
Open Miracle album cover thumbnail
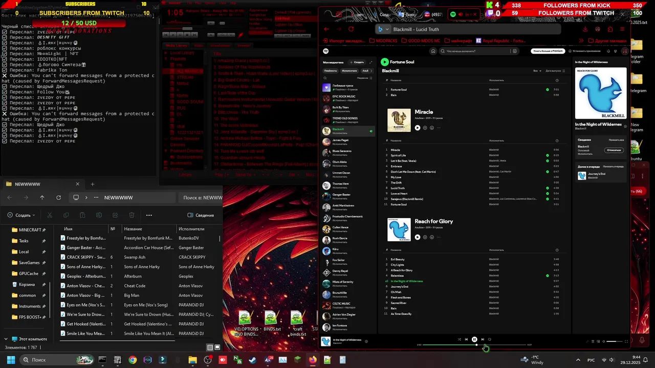coord(399,120)
